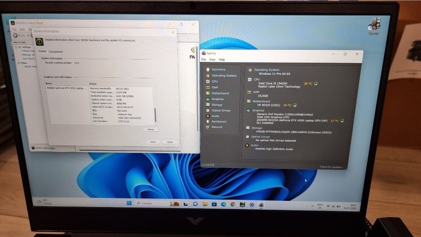This screenshot has width=421, height=237.
Task: Open Task View on the taskbar
Action: point(186,204)
